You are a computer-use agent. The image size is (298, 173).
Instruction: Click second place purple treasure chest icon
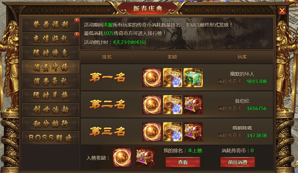point(193,105)
